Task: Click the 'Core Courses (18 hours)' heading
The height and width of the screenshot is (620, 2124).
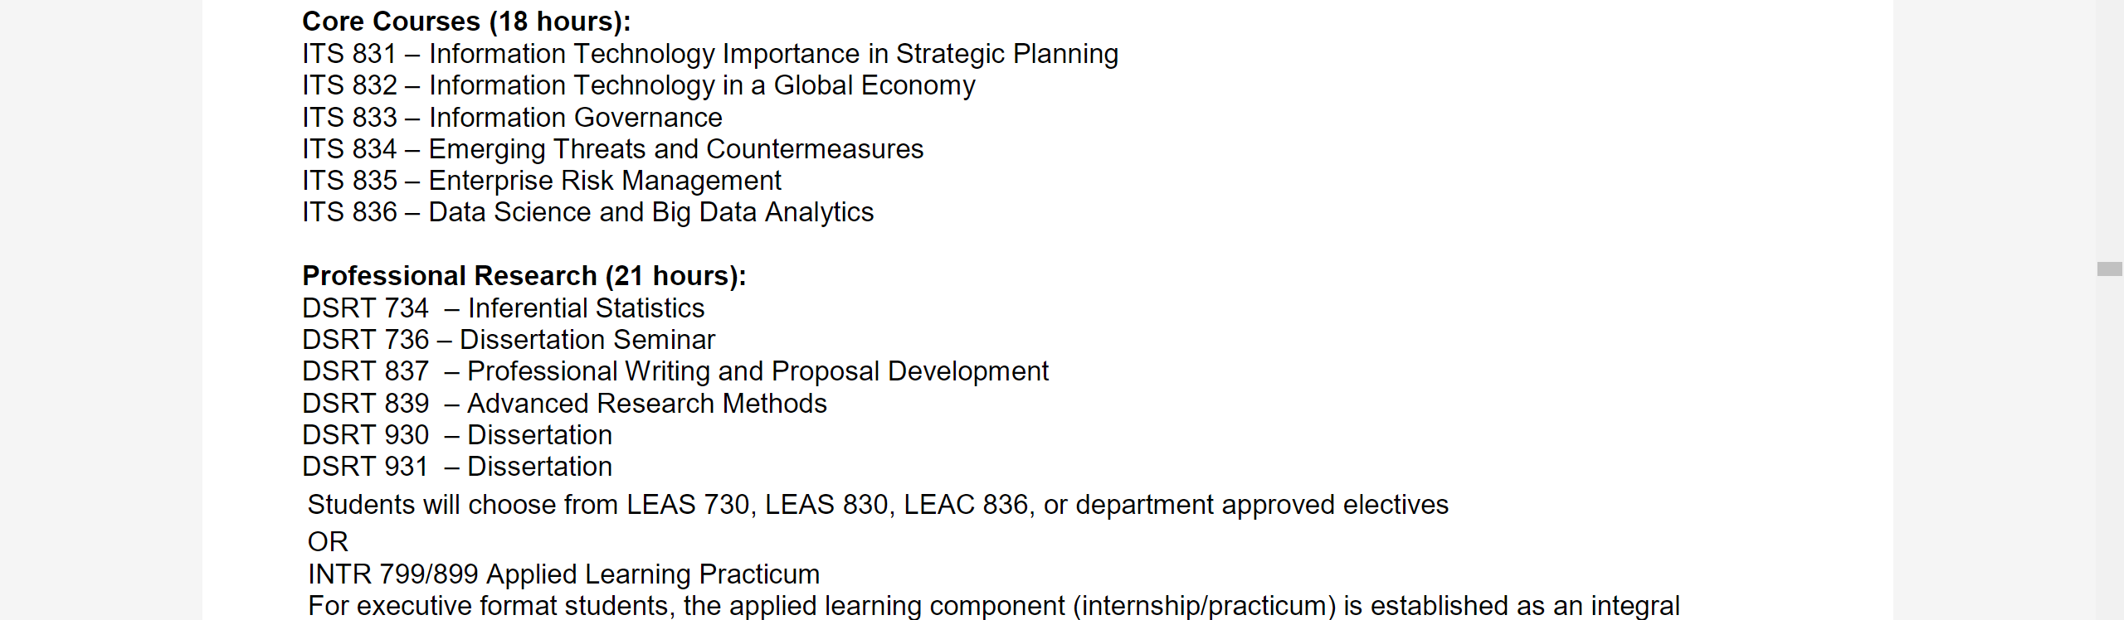Action: [x=465, y=22]
